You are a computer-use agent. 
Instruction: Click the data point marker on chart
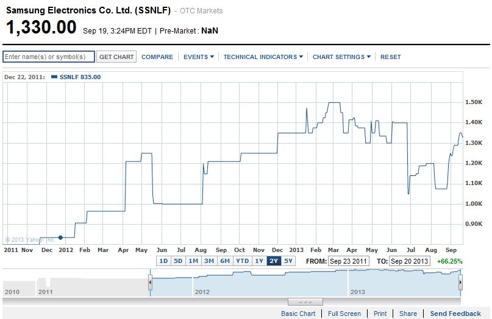pyautogui.click(x=60, y=237)
